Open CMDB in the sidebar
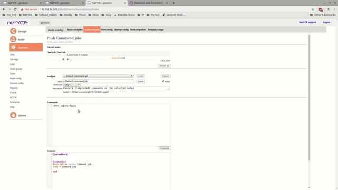338x190 pixels. (x=13, y=93)
